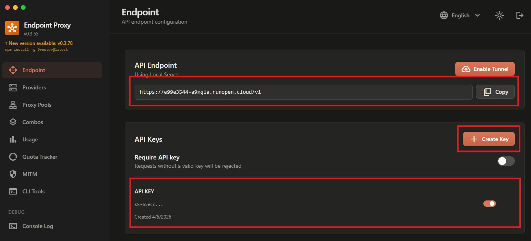The image size is (531, 241).
Task: Open the Combos icon in sidebar
Action: (x=13, y=122)
